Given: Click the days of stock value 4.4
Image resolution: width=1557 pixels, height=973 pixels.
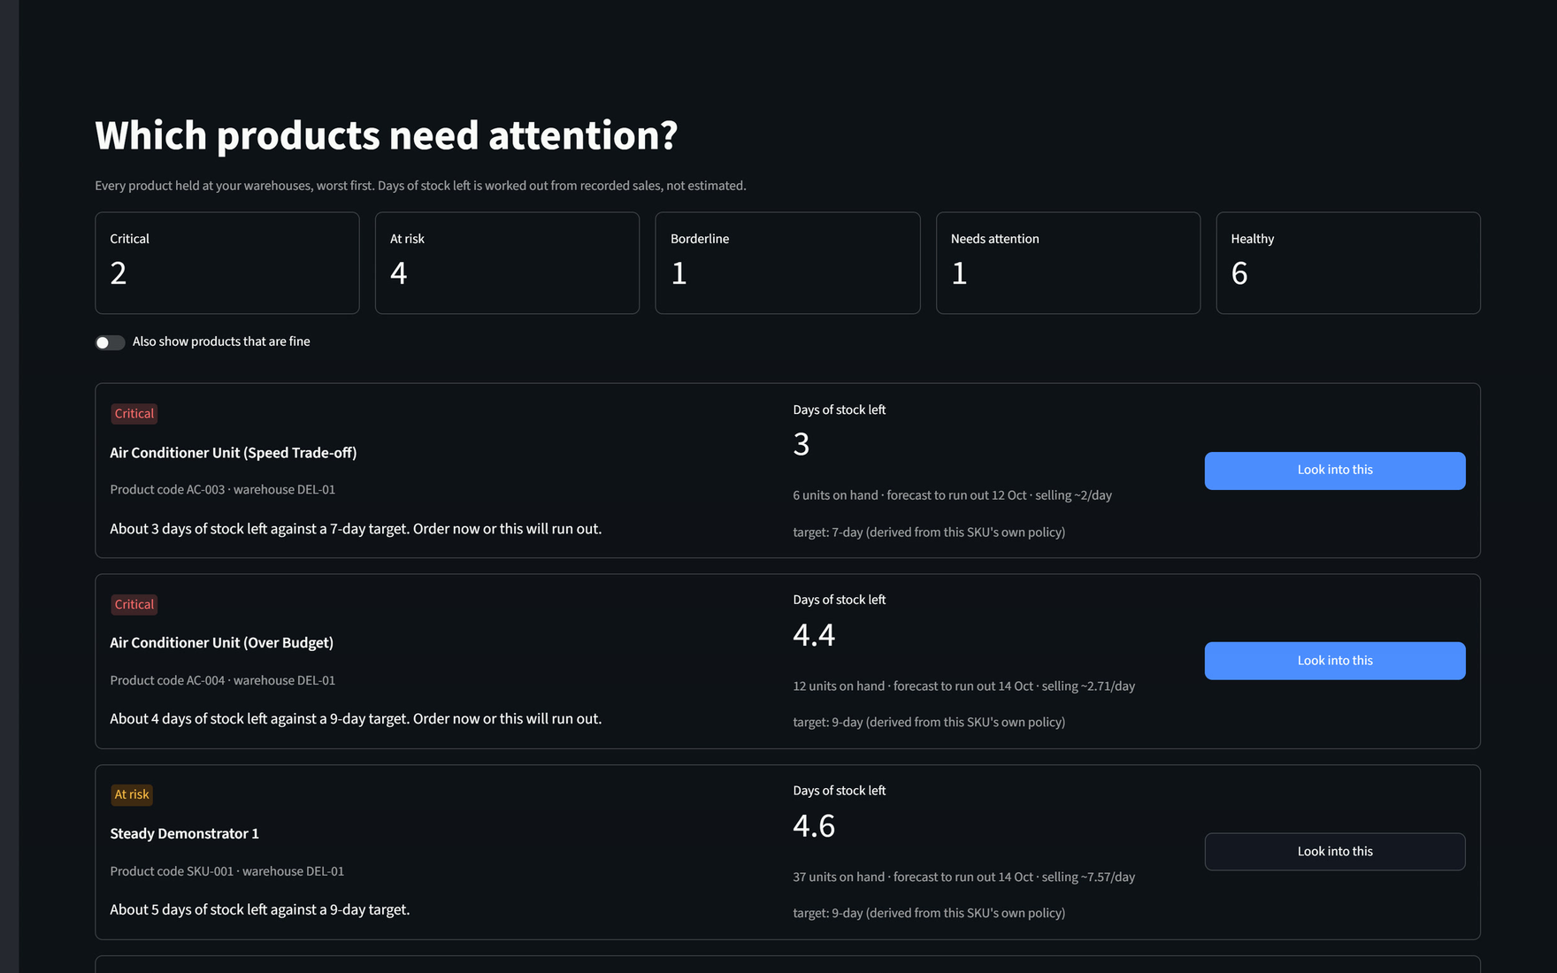Looking at the screenshot, I should tap(815, 635).
